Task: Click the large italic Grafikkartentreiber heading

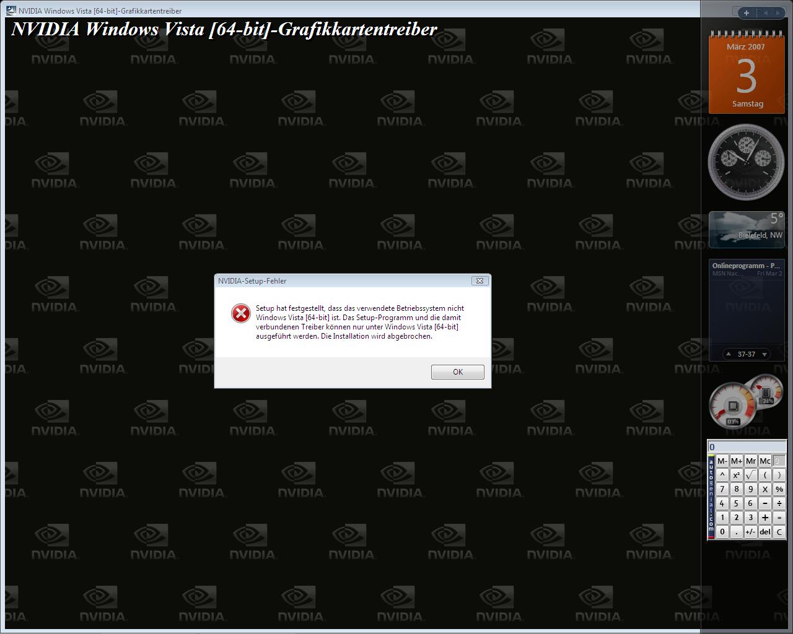Action: 224,29
